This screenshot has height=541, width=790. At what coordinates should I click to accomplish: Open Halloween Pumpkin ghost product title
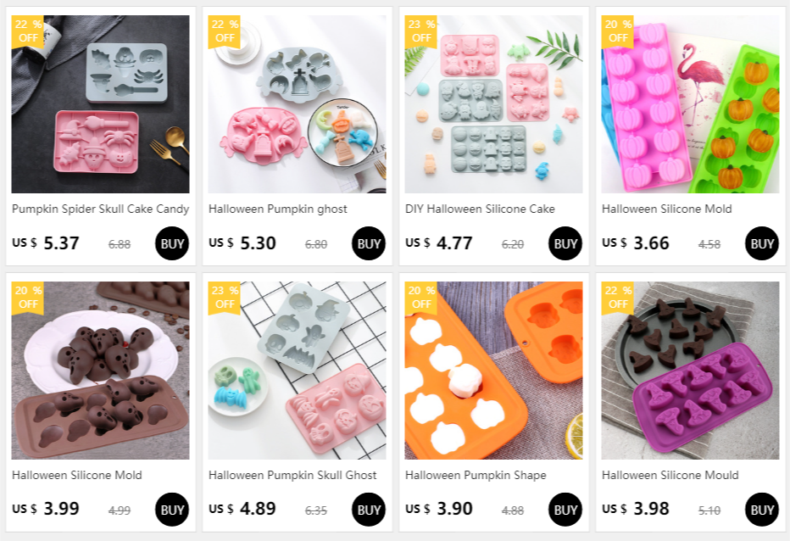pyautogui.click(x=278, y=209)
